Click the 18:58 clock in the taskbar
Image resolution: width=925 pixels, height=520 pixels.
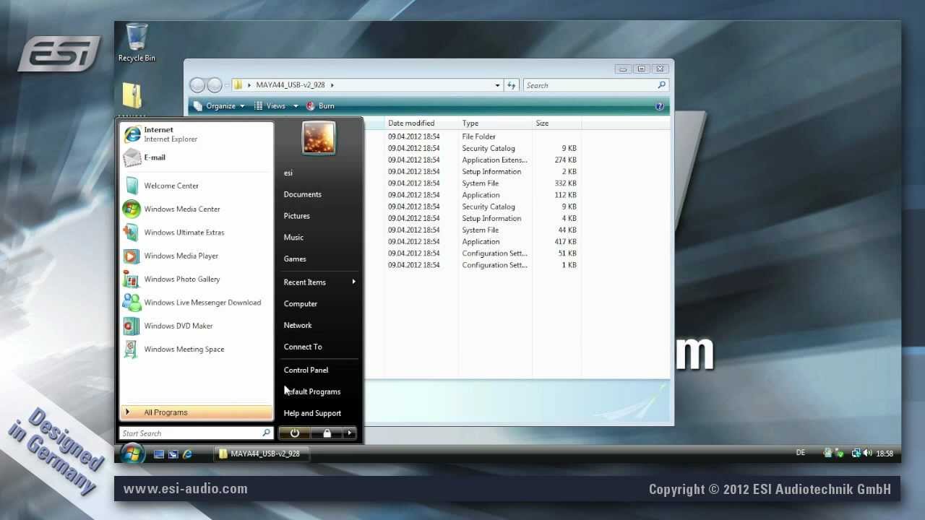point(885,454)
